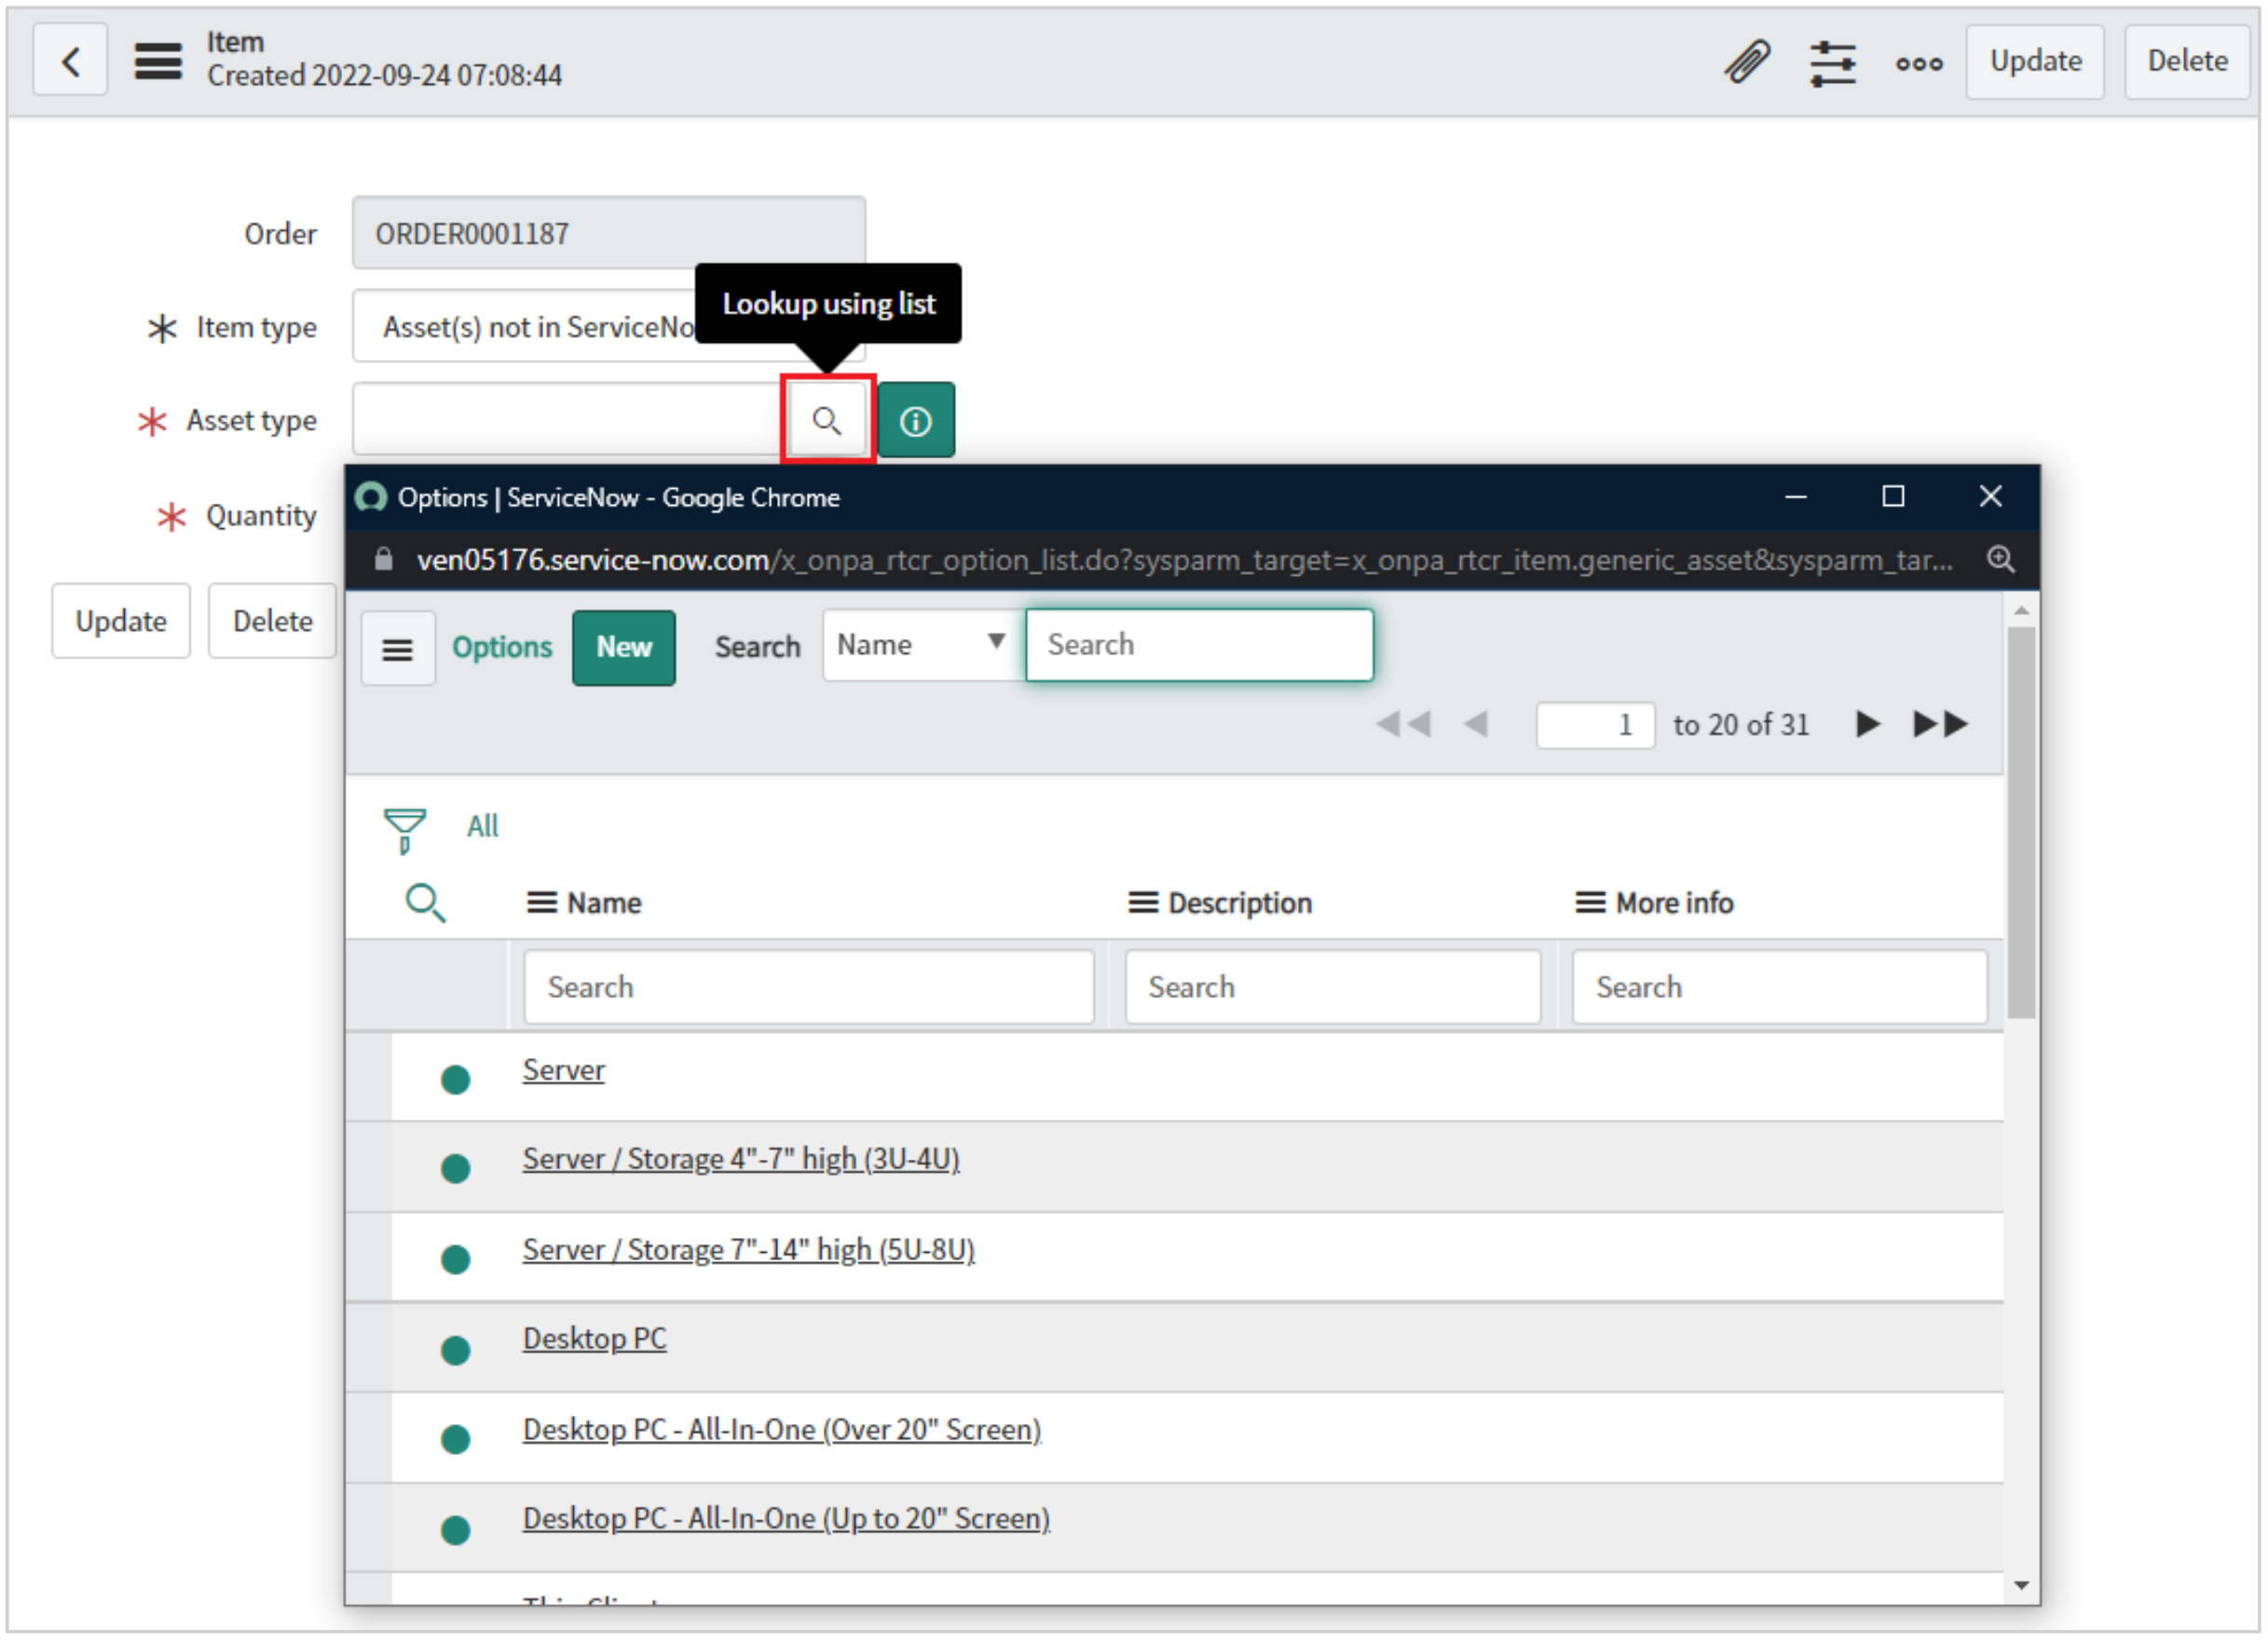Viewport: 2268px width, 1645px height.
Task: Click the popup vertical scrollbar thumb
Action: (x=2021, y=822)
